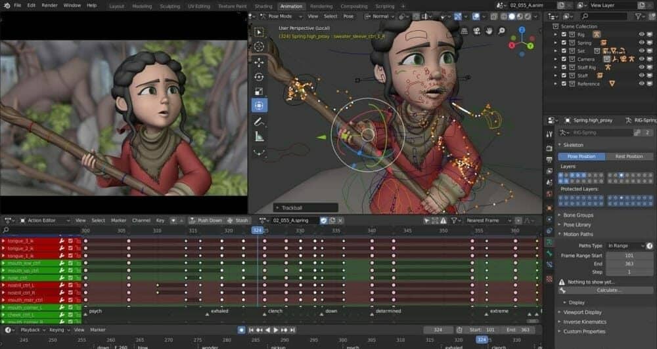Image resolution: width=657 pixels, height=349 pixels.
Task: Toggle the fake user shield for 02_055_A.spring
Action: click(324, 220)
